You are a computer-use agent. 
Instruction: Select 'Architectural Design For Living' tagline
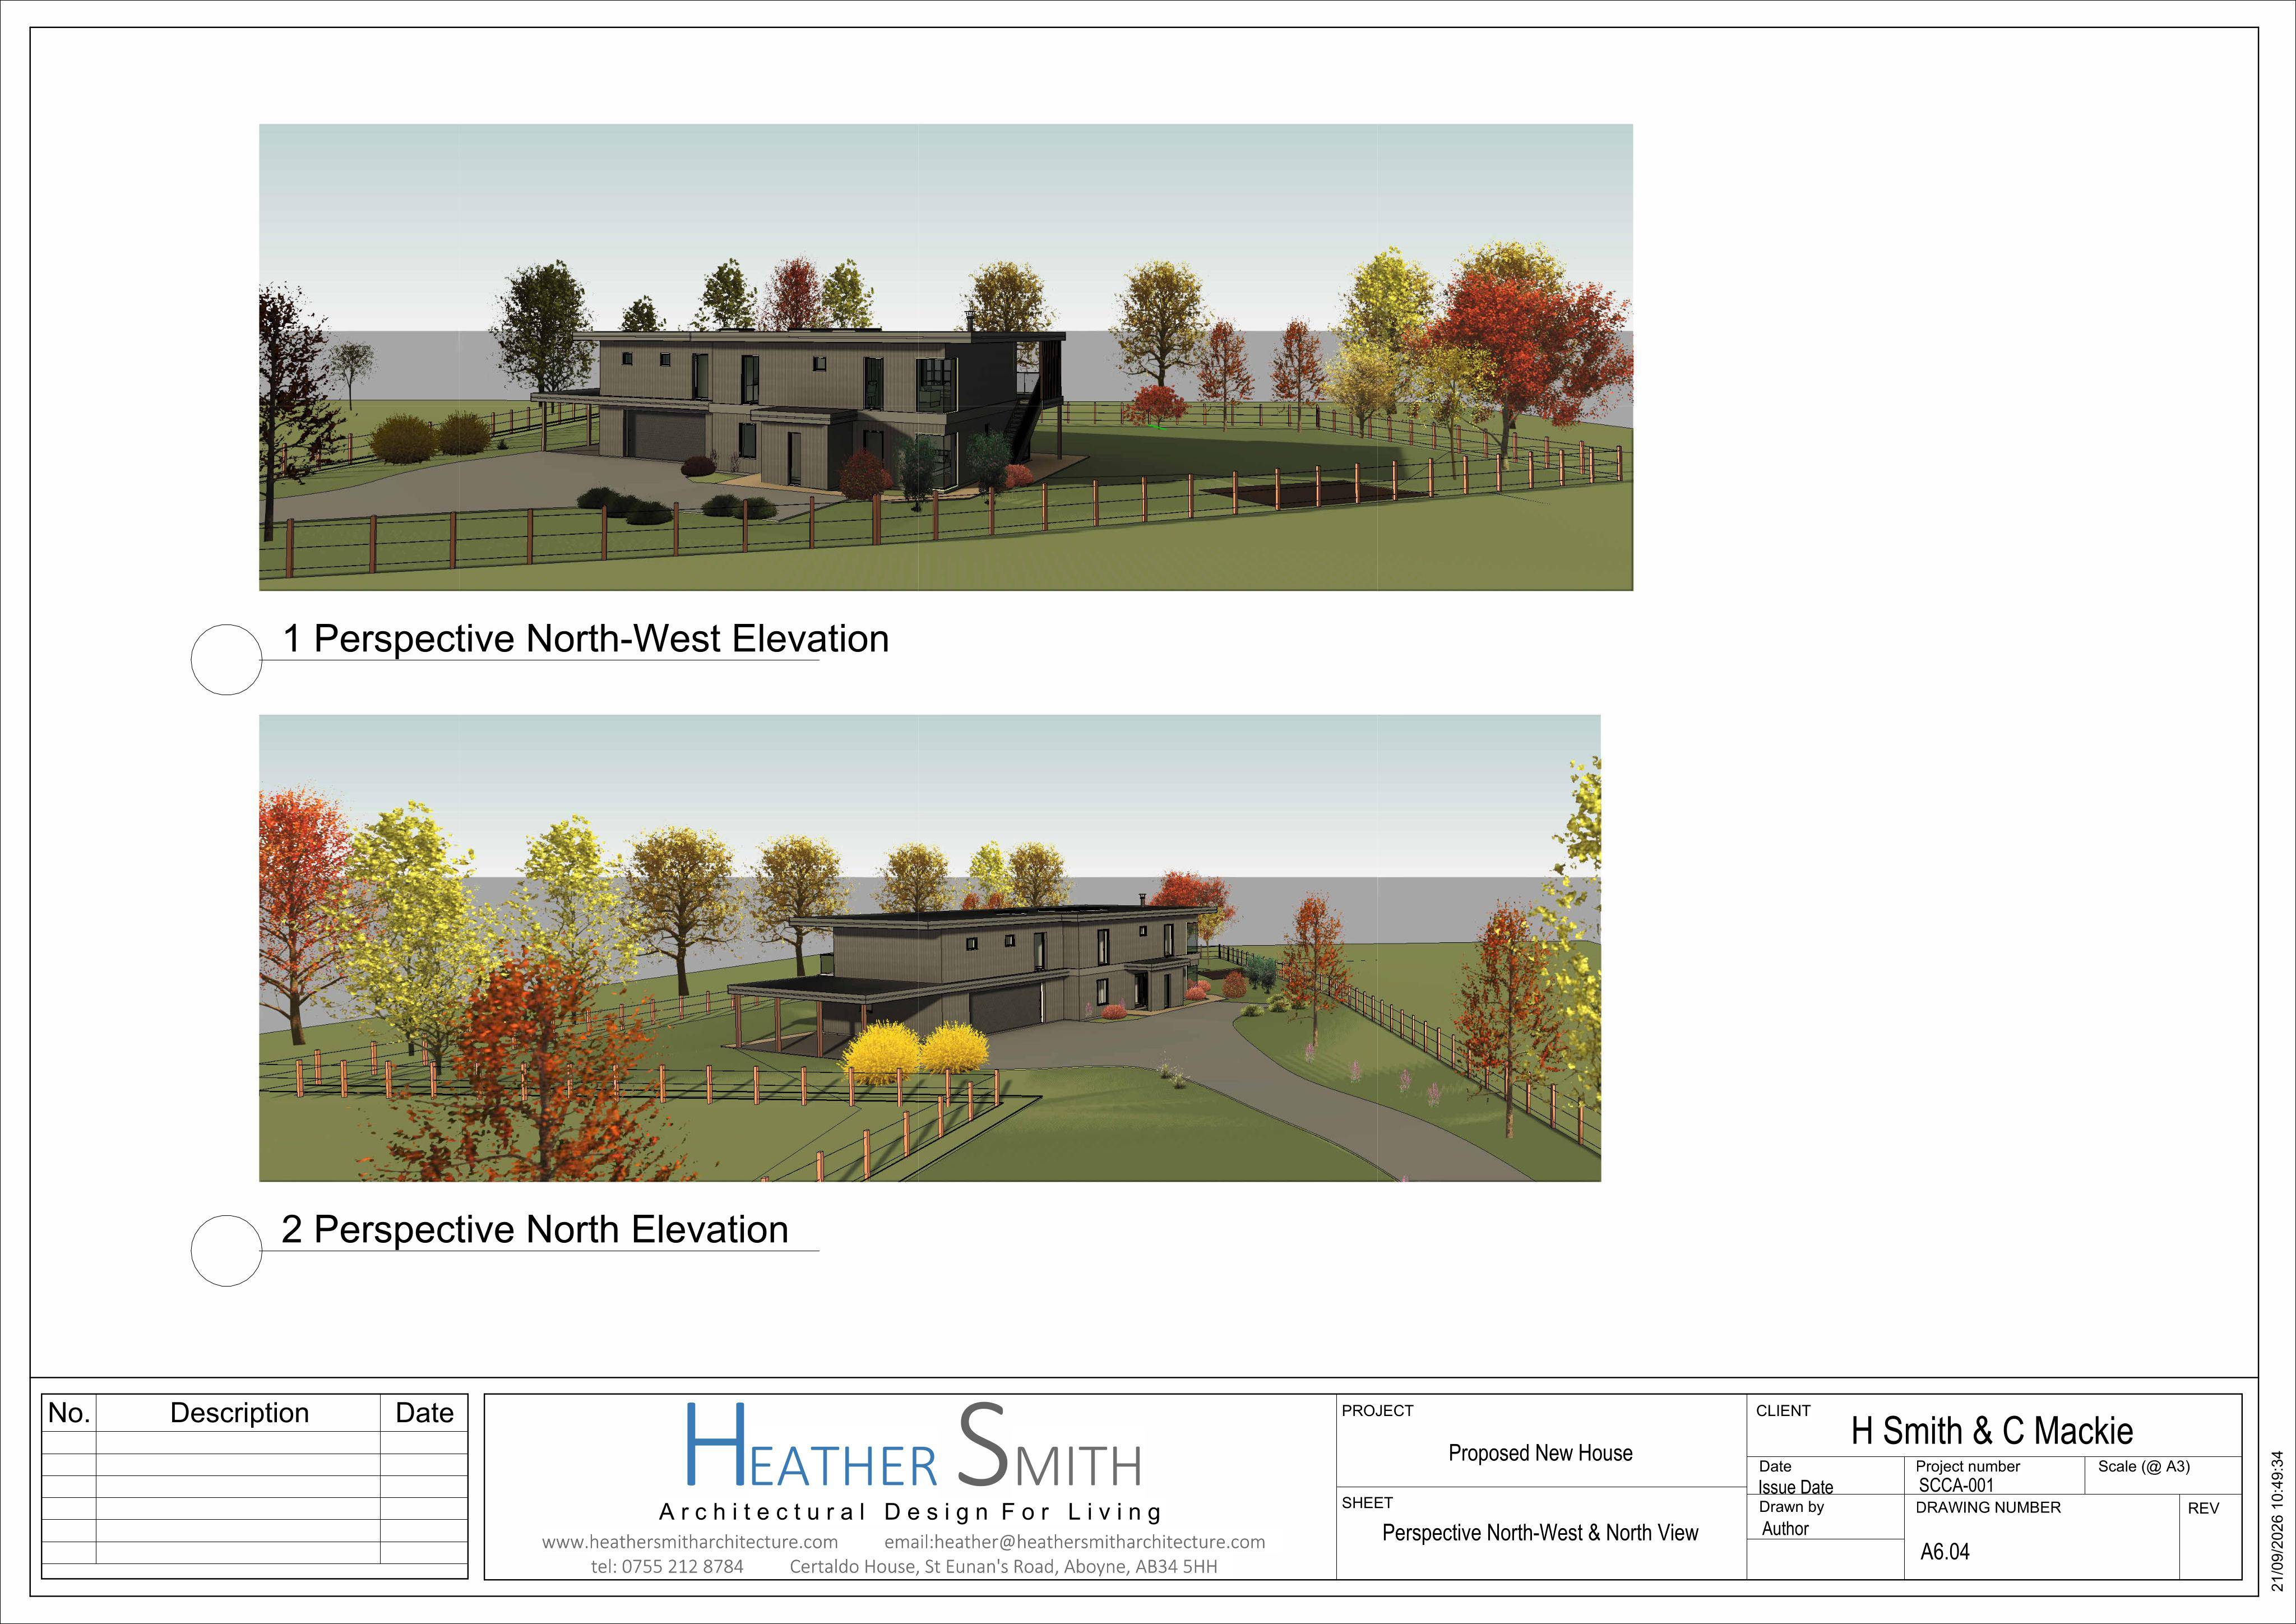coord(911,1511)
